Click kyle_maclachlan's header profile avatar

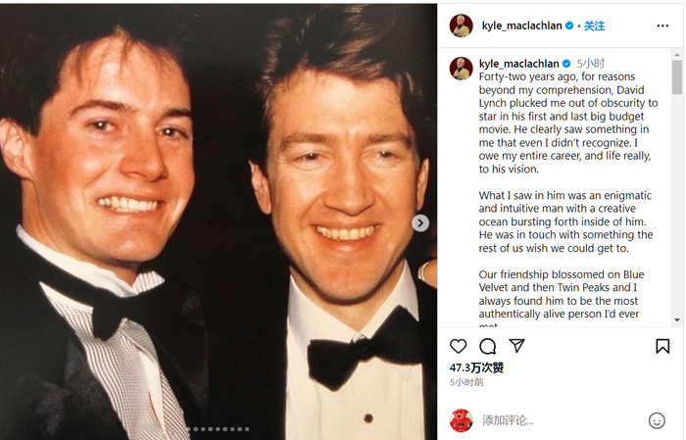coord(461,25)
